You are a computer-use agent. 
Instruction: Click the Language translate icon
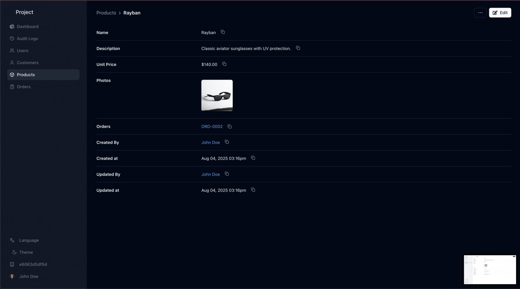tap(12, 240)
